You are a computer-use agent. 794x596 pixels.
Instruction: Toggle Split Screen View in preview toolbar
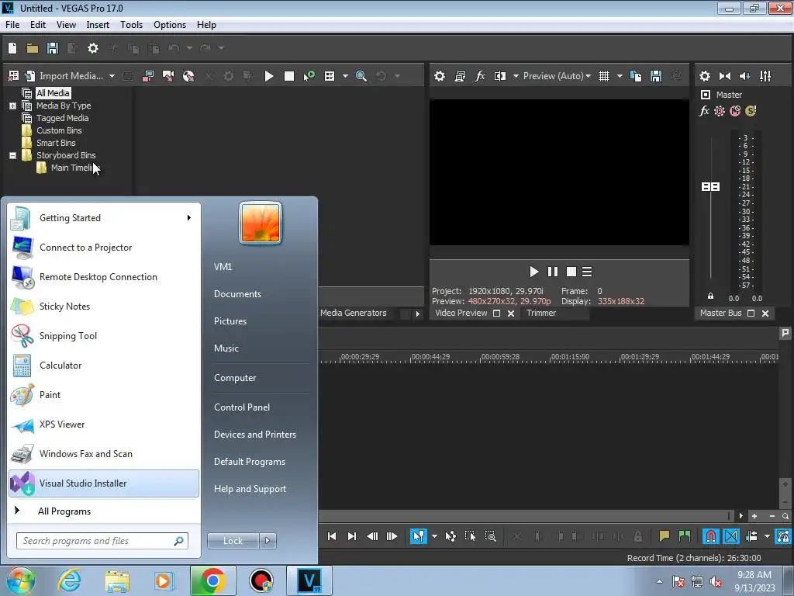[500, 76]
